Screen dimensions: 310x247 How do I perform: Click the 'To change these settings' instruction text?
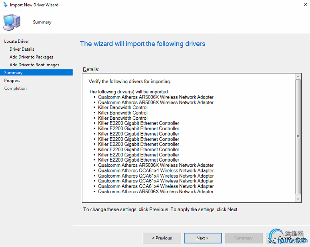pyautogui.click(x=160, y=209)
